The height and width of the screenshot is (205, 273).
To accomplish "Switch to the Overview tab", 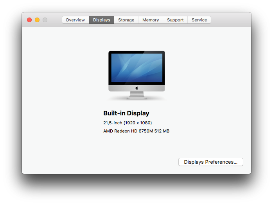I will 75,20.
